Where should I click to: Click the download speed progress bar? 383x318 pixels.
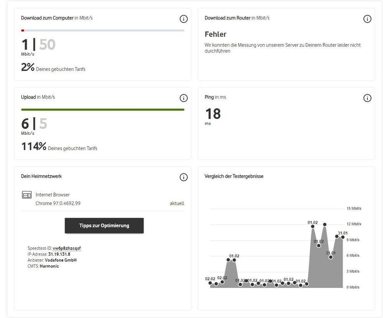point(103,31)
